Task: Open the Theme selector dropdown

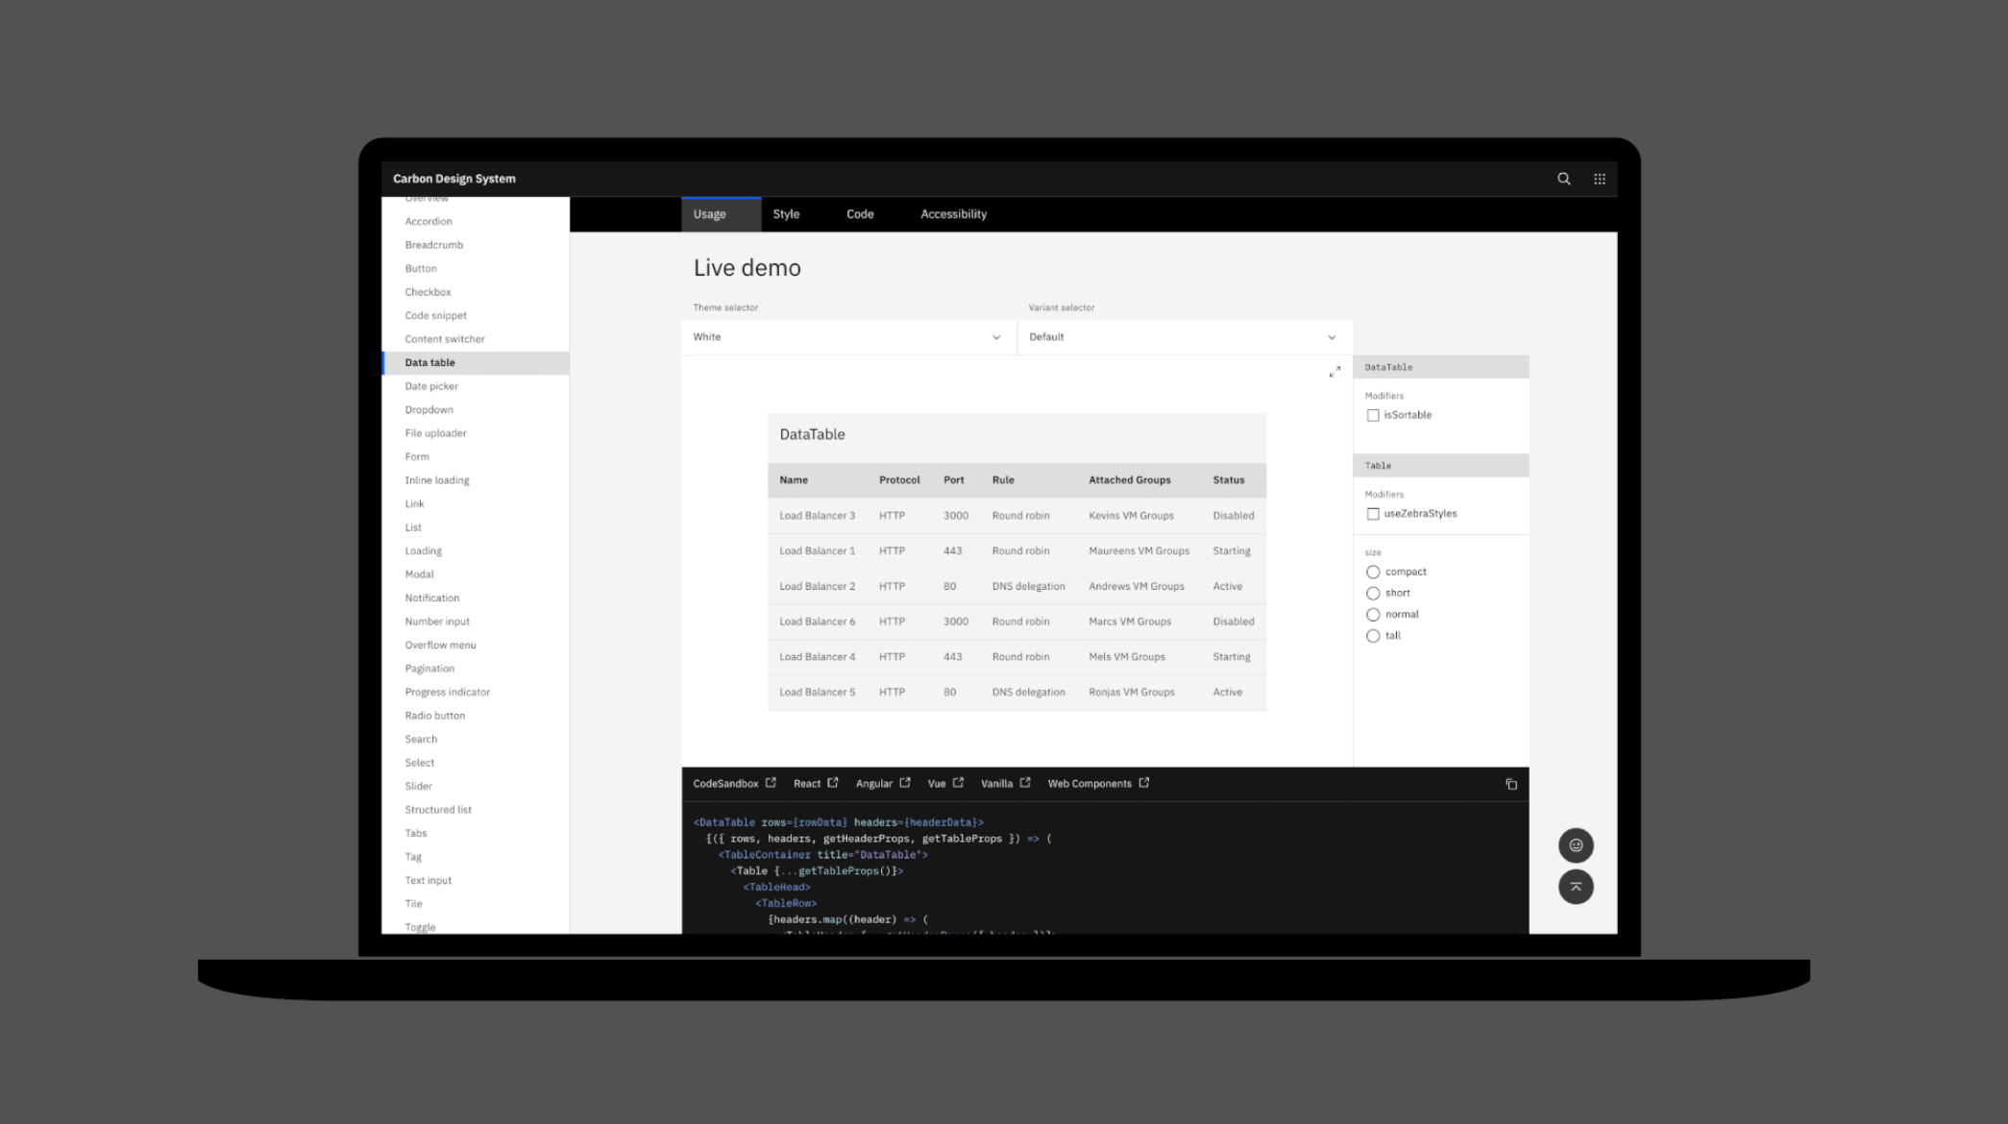Action: coord(848,337)
